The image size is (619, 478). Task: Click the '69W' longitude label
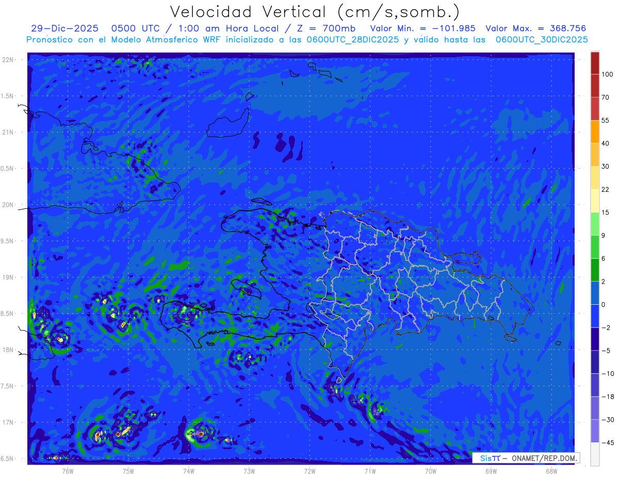coord(491,471)
